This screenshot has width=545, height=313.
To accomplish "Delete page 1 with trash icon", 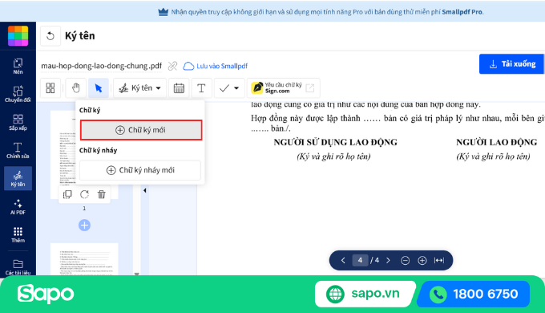I will tap(102, 194).
